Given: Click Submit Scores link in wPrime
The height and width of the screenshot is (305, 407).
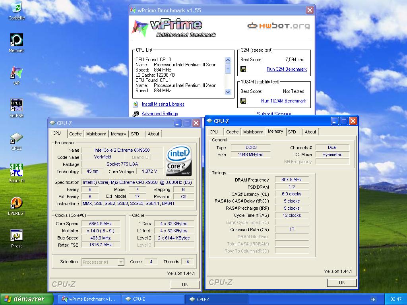Looking at the screenshot, I should pyautogui.click(x=274, y=114).
